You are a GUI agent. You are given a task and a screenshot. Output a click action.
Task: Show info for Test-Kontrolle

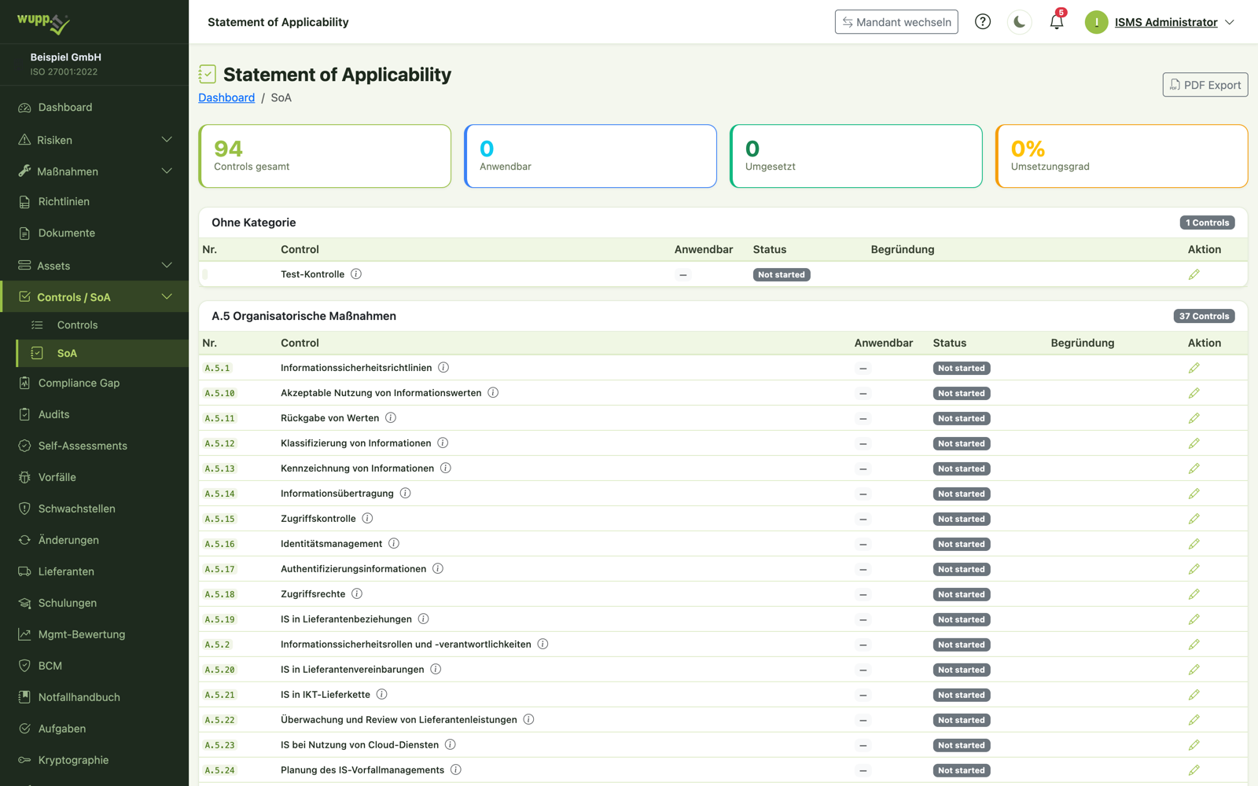tap(356, 274)
